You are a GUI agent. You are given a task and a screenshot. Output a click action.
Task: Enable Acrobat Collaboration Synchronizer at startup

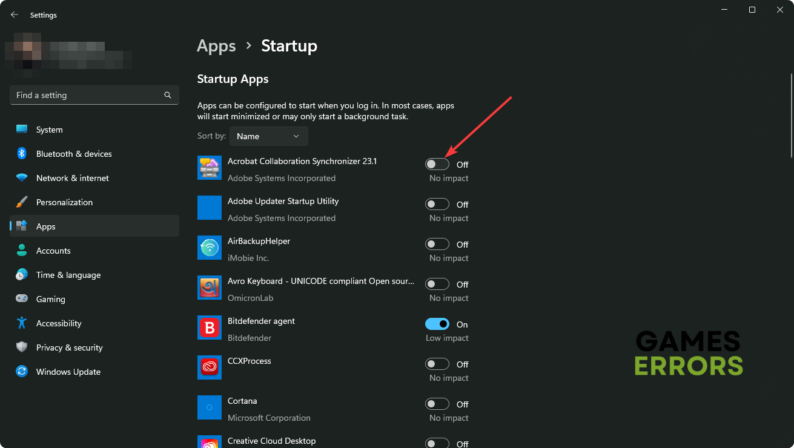pyautogui.click(x=437, y=164)
